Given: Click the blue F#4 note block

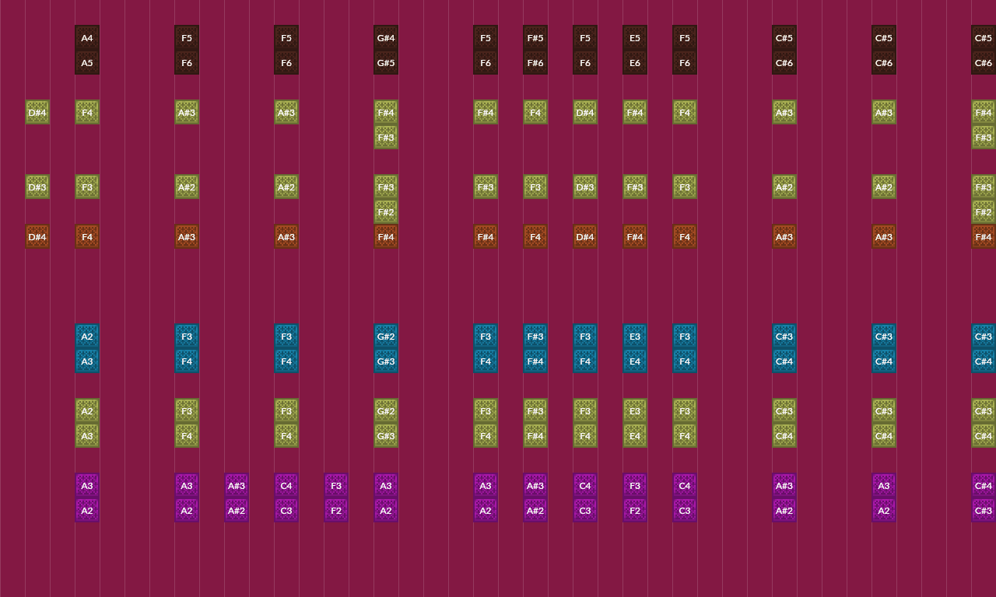Looking at the screenshot, I should pyautogui.click(x=535, y=361).
